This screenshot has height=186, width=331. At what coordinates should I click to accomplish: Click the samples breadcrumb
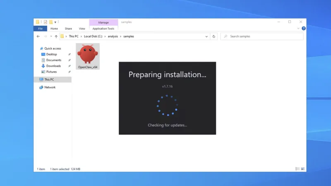(129, 36)
